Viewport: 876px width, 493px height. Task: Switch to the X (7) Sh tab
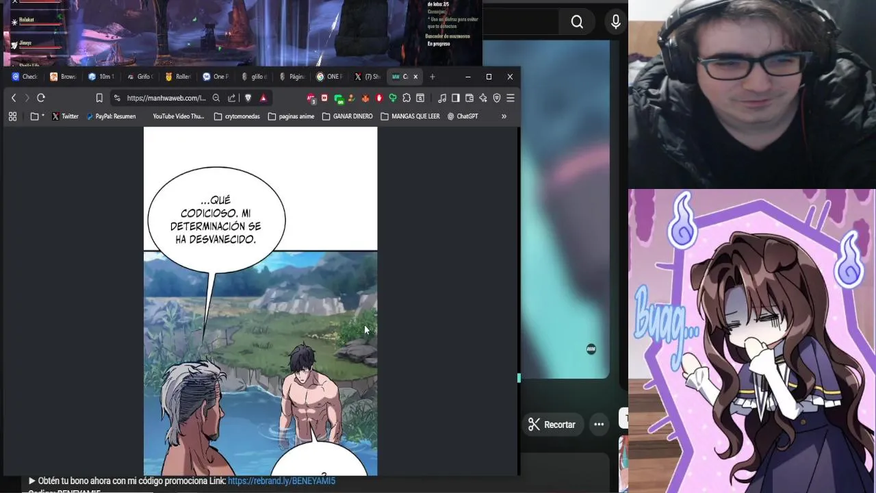(368, 77)
